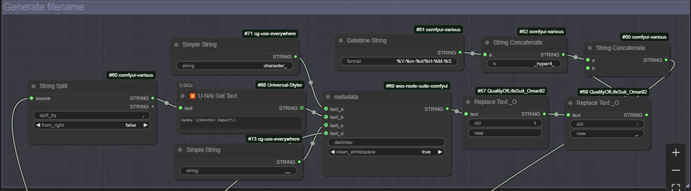Click the #69 was-node-suite-comfyui badge

[417, 86]
